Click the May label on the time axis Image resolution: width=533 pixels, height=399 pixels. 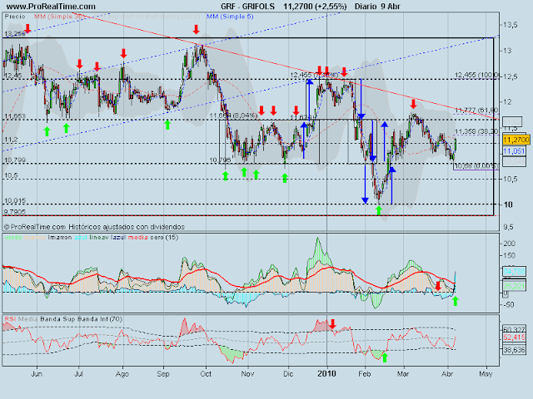point(486,374)
